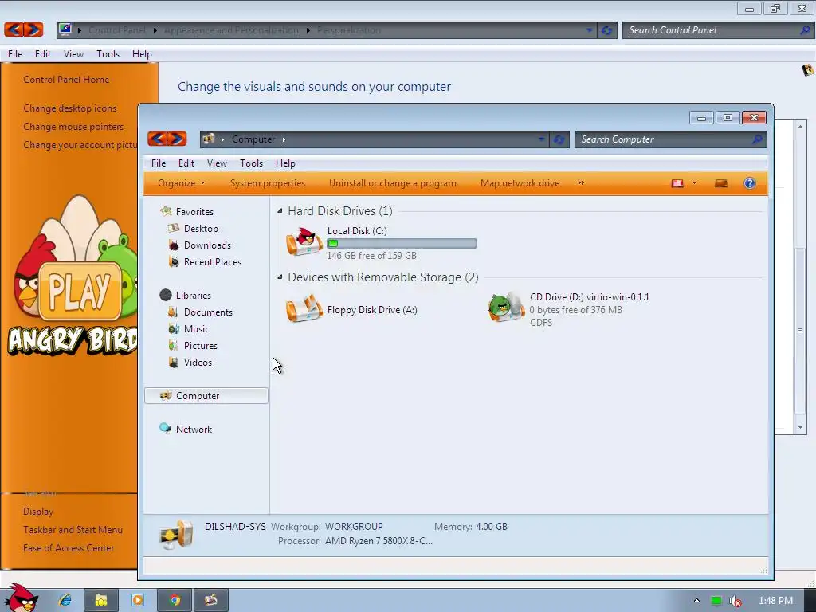Click the forward arrow in Computer window

(177, 139)
